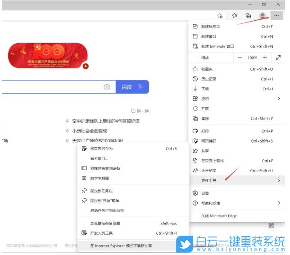Open the 京公网安备 footer link

tap(32, 246)
